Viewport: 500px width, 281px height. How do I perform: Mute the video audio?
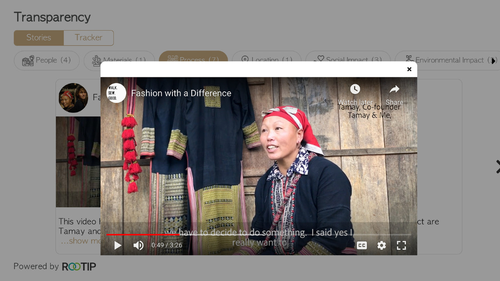[138, 245]
